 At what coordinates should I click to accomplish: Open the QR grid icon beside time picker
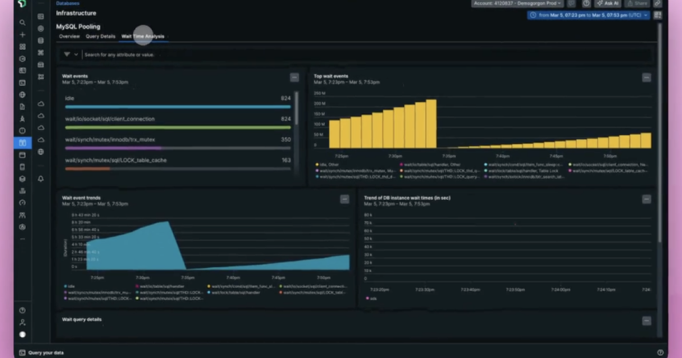coord(658,15)
